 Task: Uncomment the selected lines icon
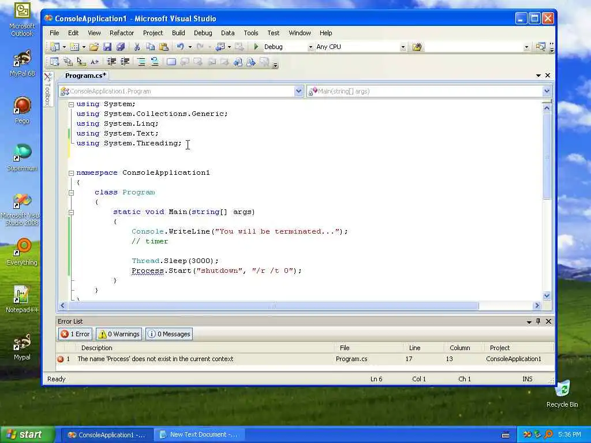[155, 62]
